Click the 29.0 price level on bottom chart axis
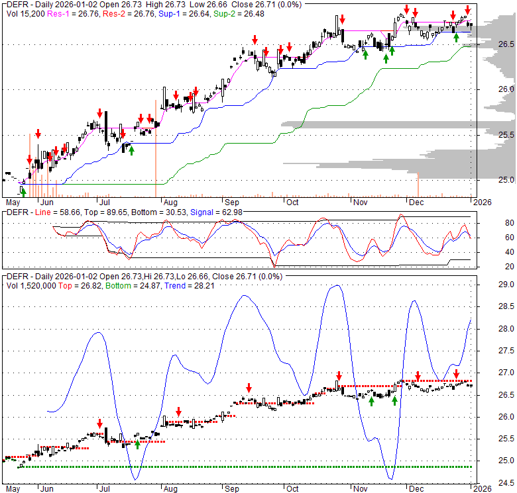 pyautogui.click(x=488, y=285)
